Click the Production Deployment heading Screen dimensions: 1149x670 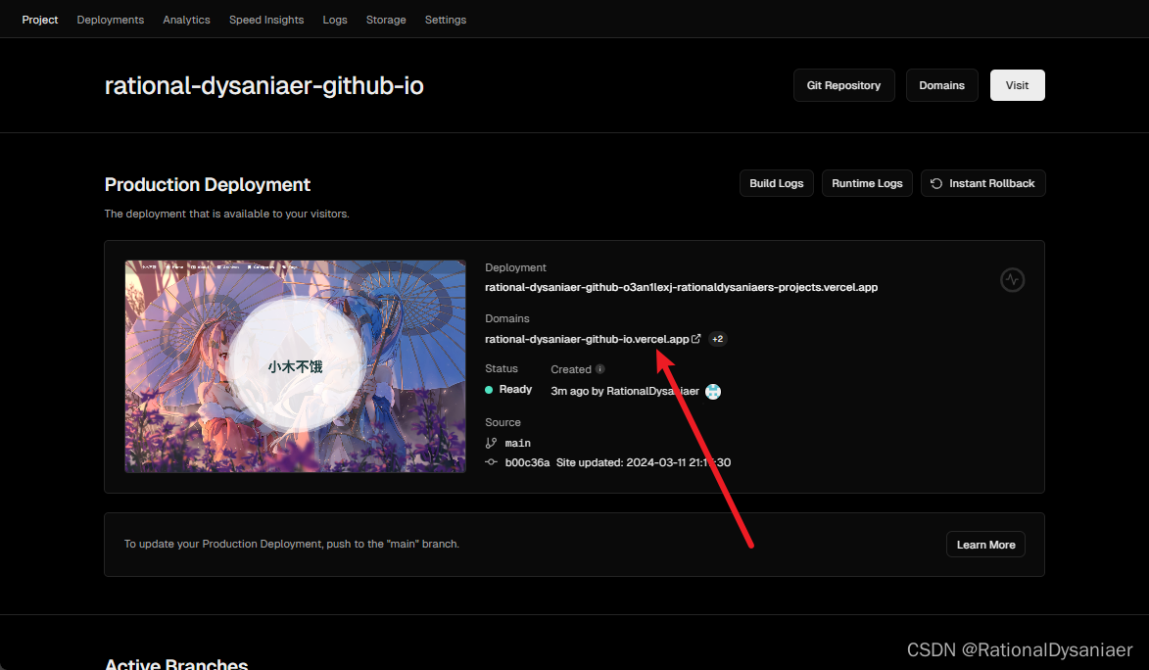(208, 185)
